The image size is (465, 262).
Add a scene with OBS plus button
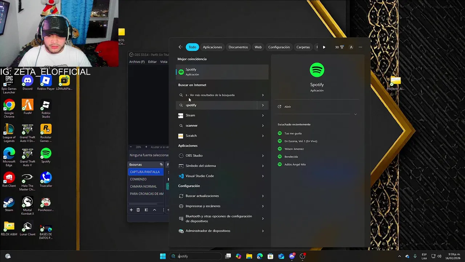[x=131, y=210]
